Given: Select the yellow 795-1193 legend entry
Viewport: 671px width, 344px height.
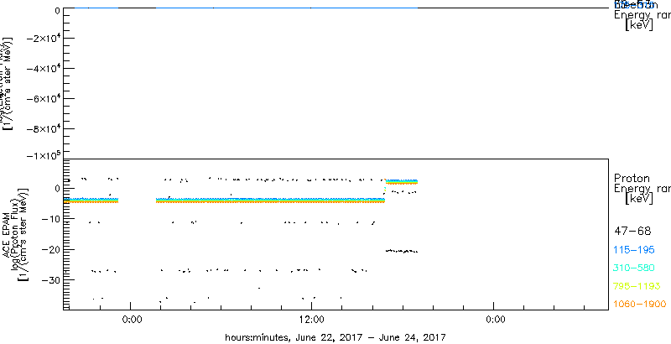Looking at the screenshot, I should click(637, 286).
